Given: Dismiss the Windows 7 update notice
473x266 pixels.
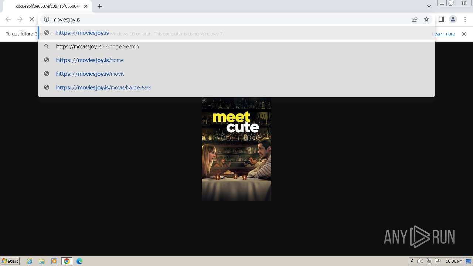Looking at the screenshot, I should pos(464,34).
